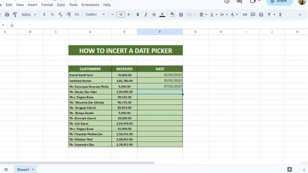Format as currency dollar icon
The width and height of the screenshot is (308, 173).
[44, 15]
